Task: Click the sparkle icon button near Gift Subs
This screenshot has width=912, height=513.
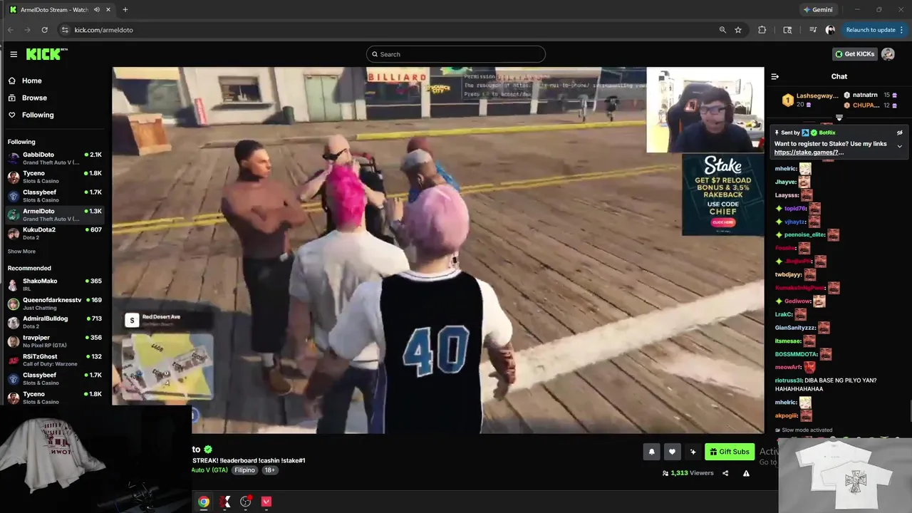Action: click(x=693, y=452)
